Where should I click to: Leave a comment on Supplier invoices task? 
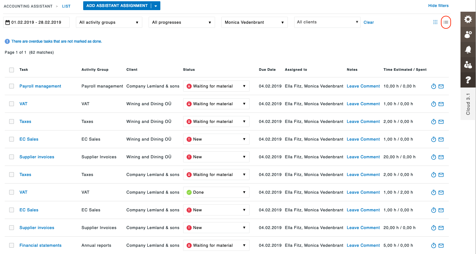pos(363,157)
